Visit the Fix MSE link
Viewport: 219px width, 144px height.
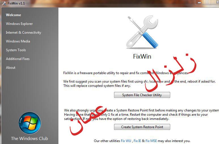tap(151, 141)
